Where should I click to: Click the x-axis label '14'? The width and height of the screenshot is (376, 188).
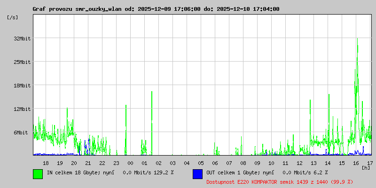(328, 163)
